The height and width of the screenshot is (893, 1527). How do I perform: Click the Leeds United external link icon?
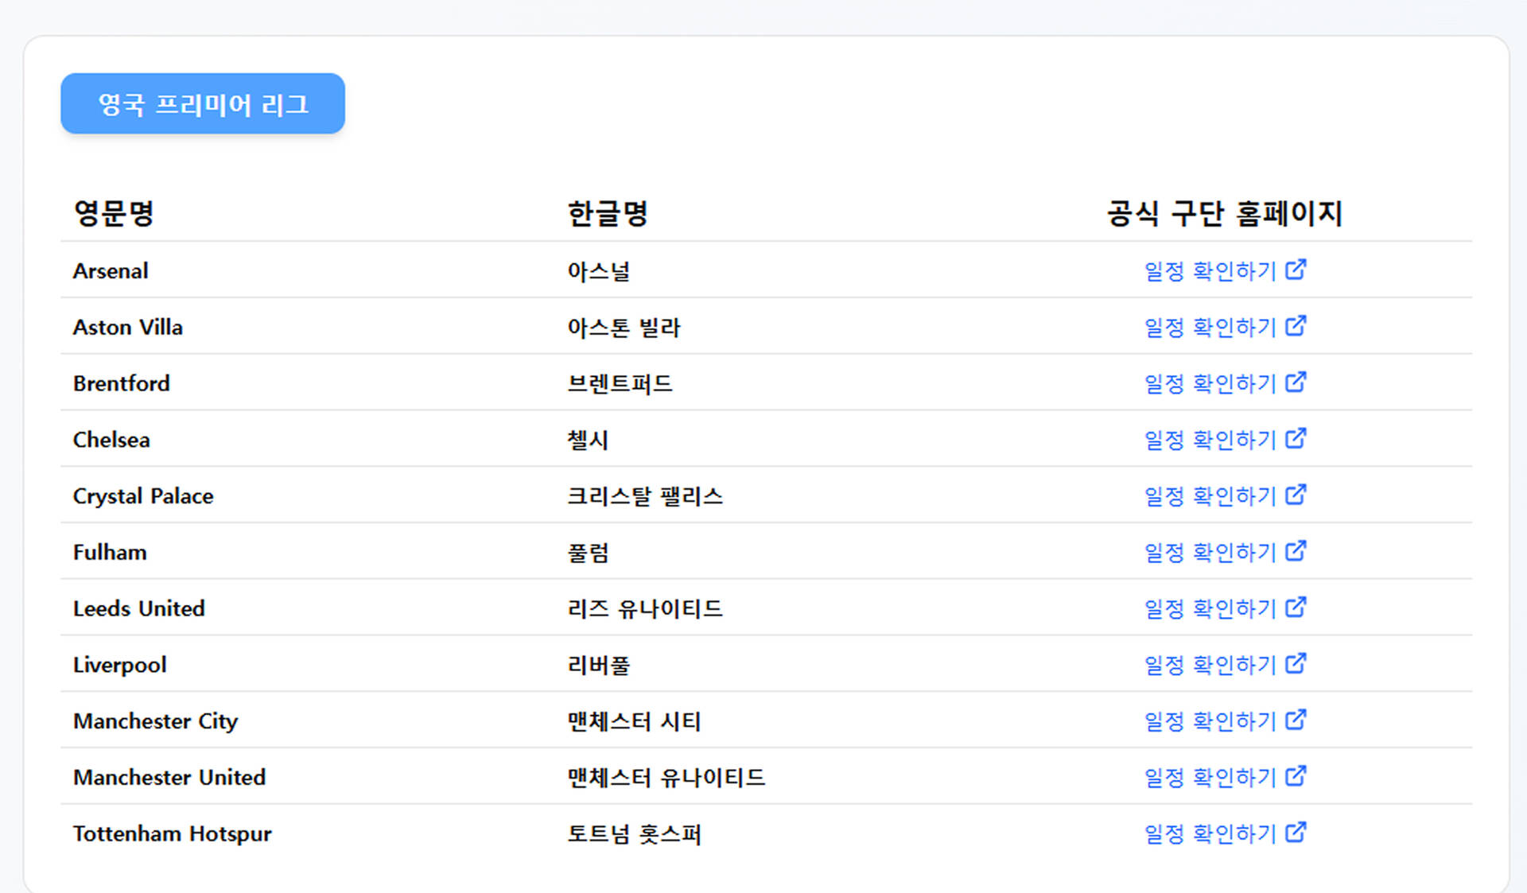pos(1296,608)
